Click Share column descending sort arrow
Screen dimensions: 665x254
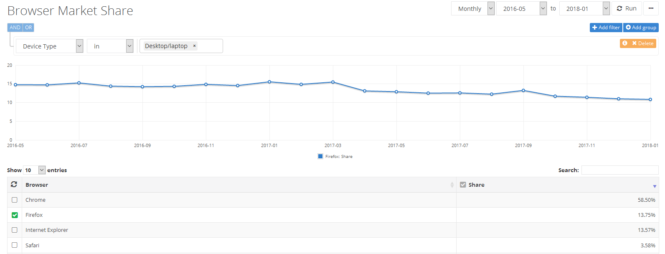654,186
